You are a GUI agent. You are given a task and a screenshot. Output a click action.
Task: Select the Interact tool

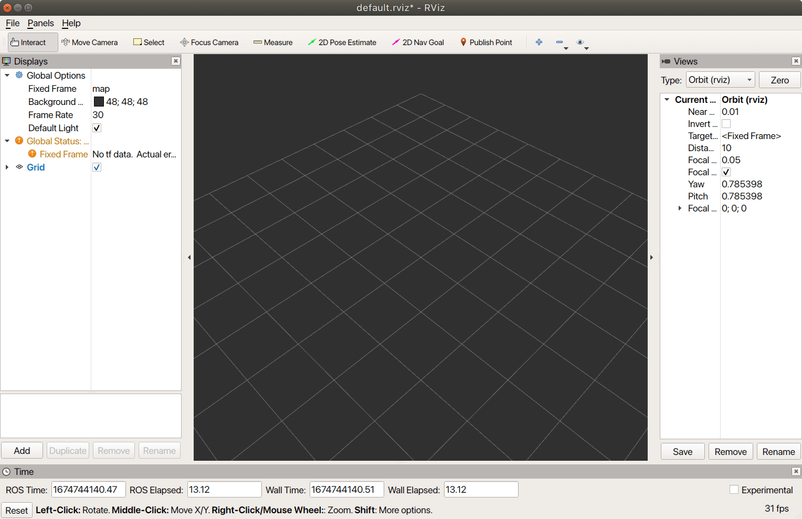click(33, 43)
